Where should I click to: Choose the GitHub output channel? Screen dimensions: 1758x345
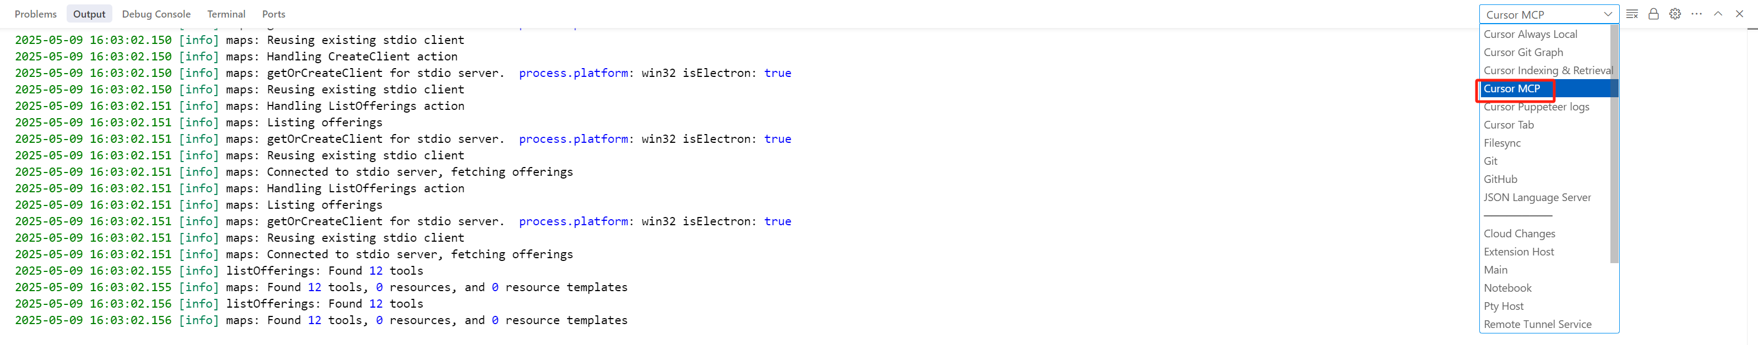click(1500, 180)
